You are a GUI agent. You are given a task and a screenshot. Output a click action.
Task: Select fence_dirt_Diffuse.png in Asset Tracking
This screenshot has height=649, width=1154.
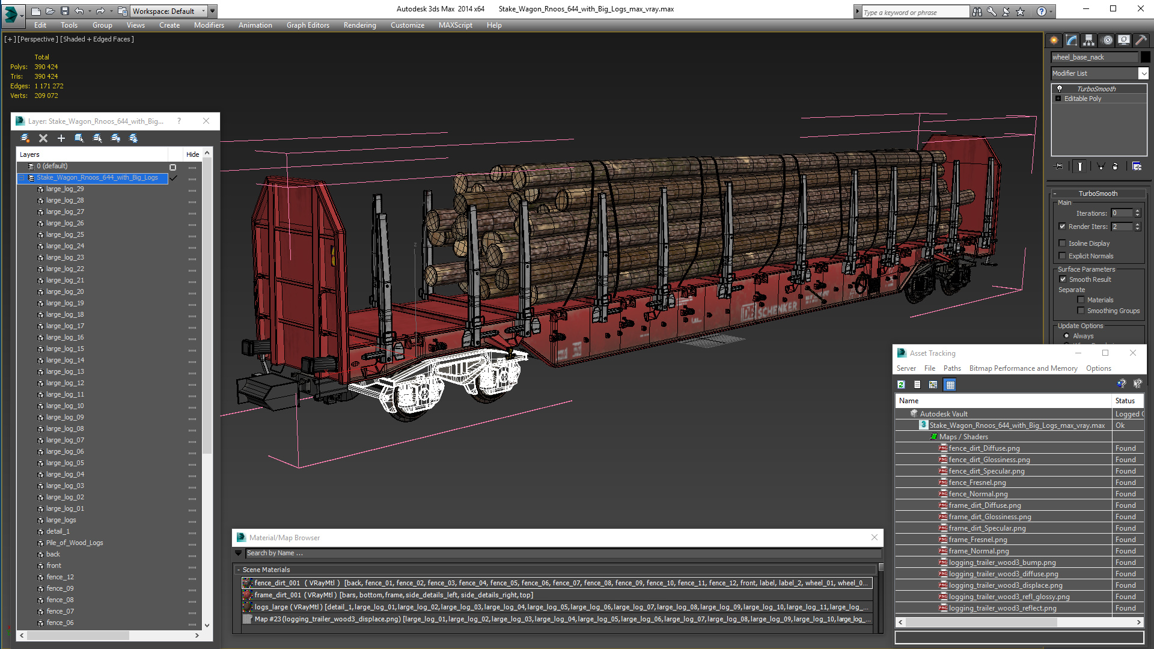tap(984, 448)
